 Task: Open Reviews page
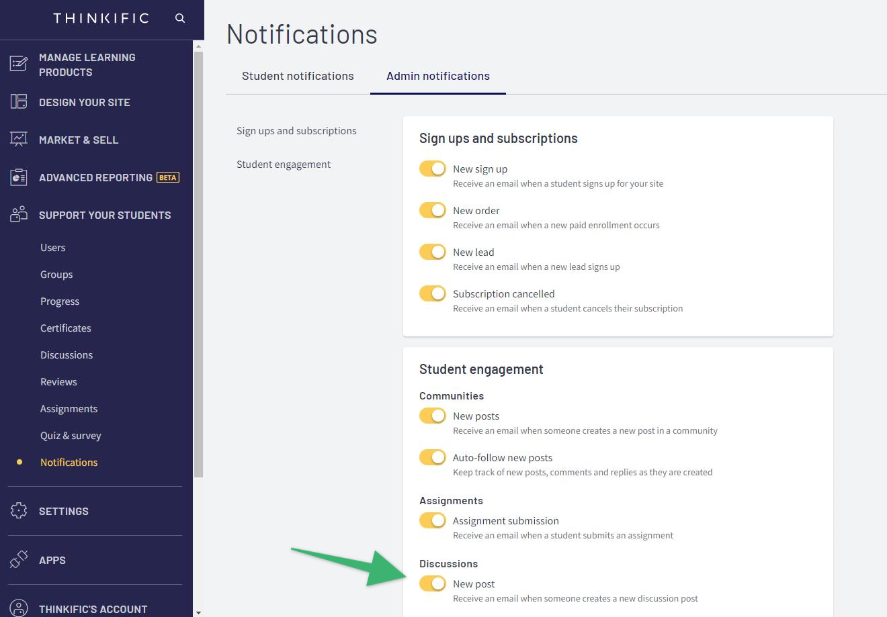click(58, 382)
